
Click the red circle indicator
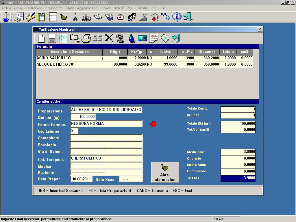(153, 124)
